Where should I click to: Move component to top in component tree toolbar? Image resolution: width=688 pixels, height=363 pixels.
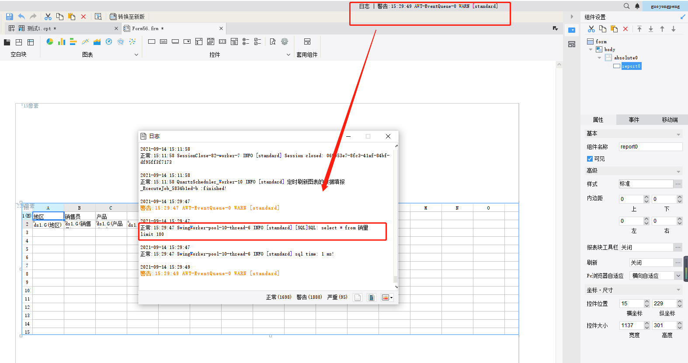[x=639, y=29]
